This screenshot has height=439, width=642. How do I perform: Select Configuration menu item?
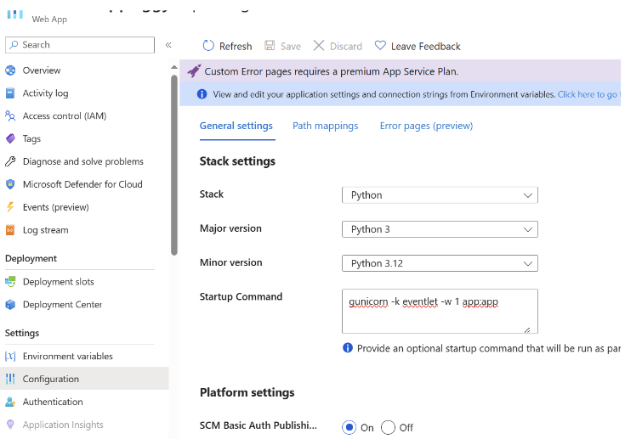coord(84,379)
